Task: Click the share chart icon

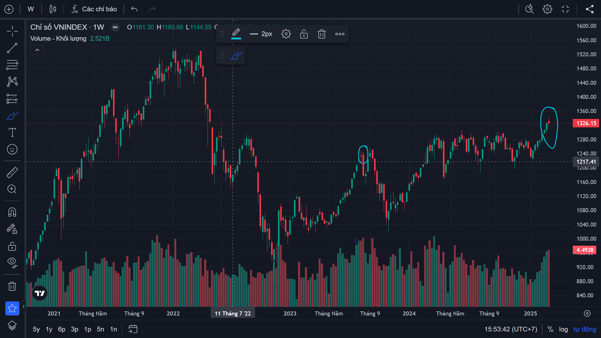Action: pos(590,9)
